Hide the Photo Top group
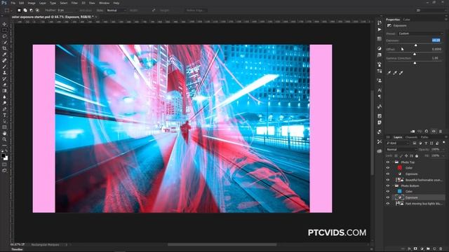449x252 pixels. (388, 162)
